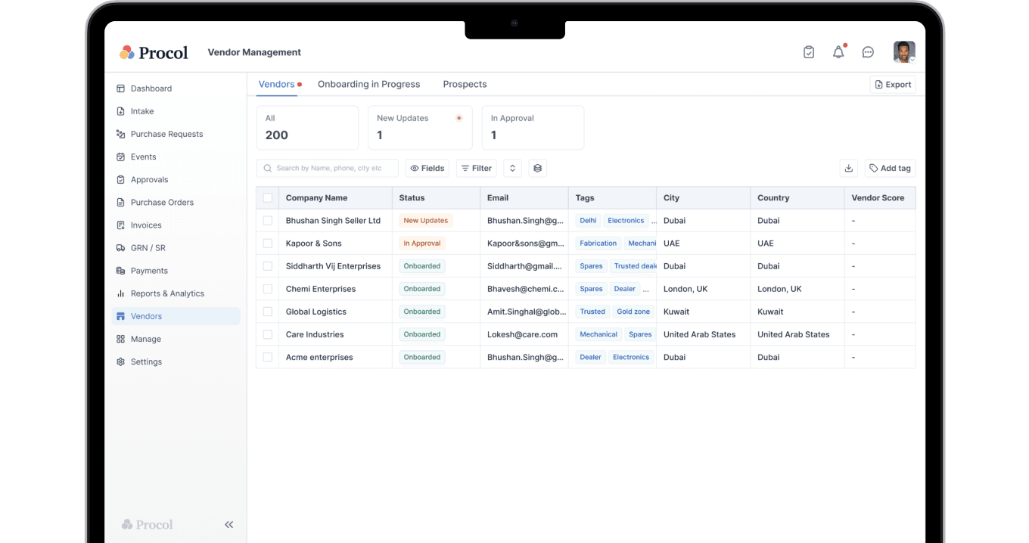This screenshot has height=543, width=1029.
Task: Open the download icon near Add tag
Action: pyautogui.click(x=848, y=168)
